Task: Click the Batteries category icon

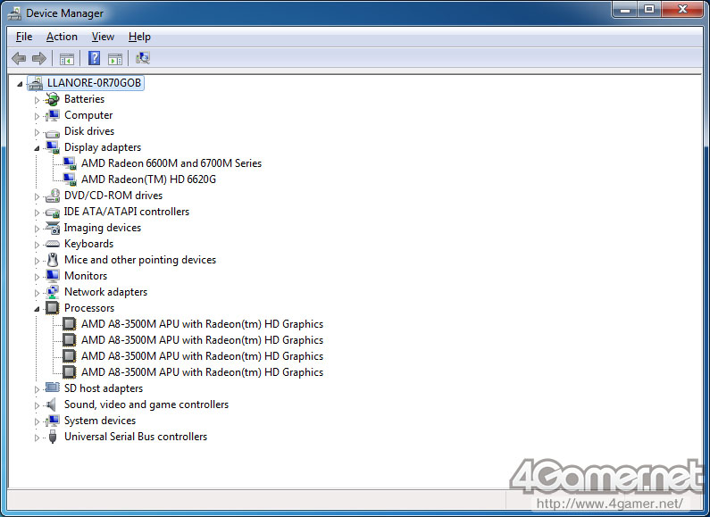Action: 53,99
